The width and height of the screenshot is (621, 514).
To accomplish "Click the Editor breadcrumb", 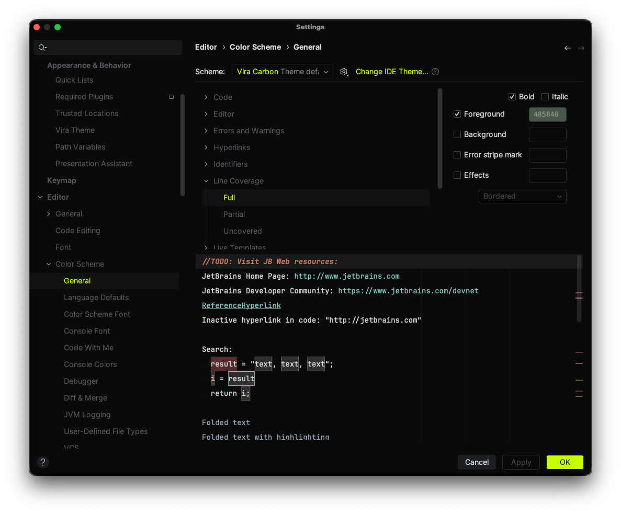I will pos(206,47).
